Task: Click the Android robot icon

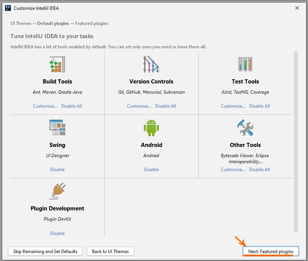Action: pos(151,128)
